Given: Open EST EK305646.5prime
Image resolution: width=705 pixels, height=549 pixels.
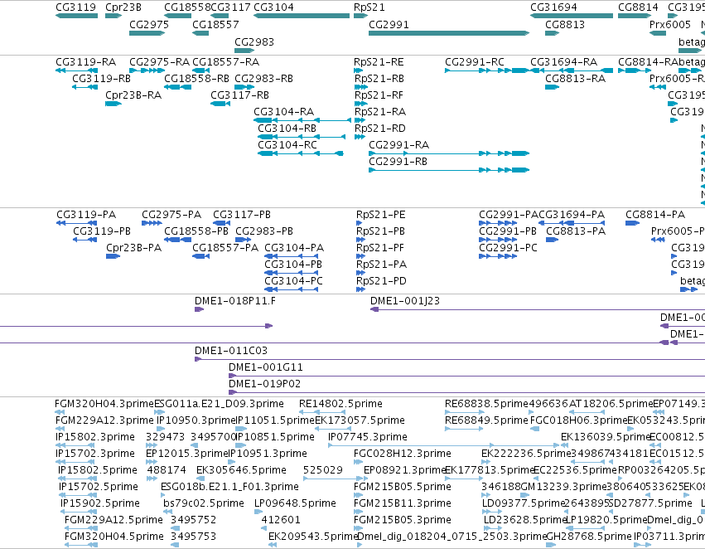Looking at the screenshot, I should (x=241, y=470).
